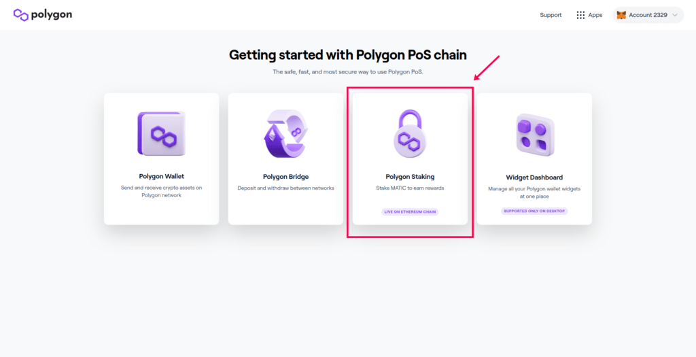Click the Polygon Staking title
Viewport: 696px width, 357px height.
pos(410,176)
